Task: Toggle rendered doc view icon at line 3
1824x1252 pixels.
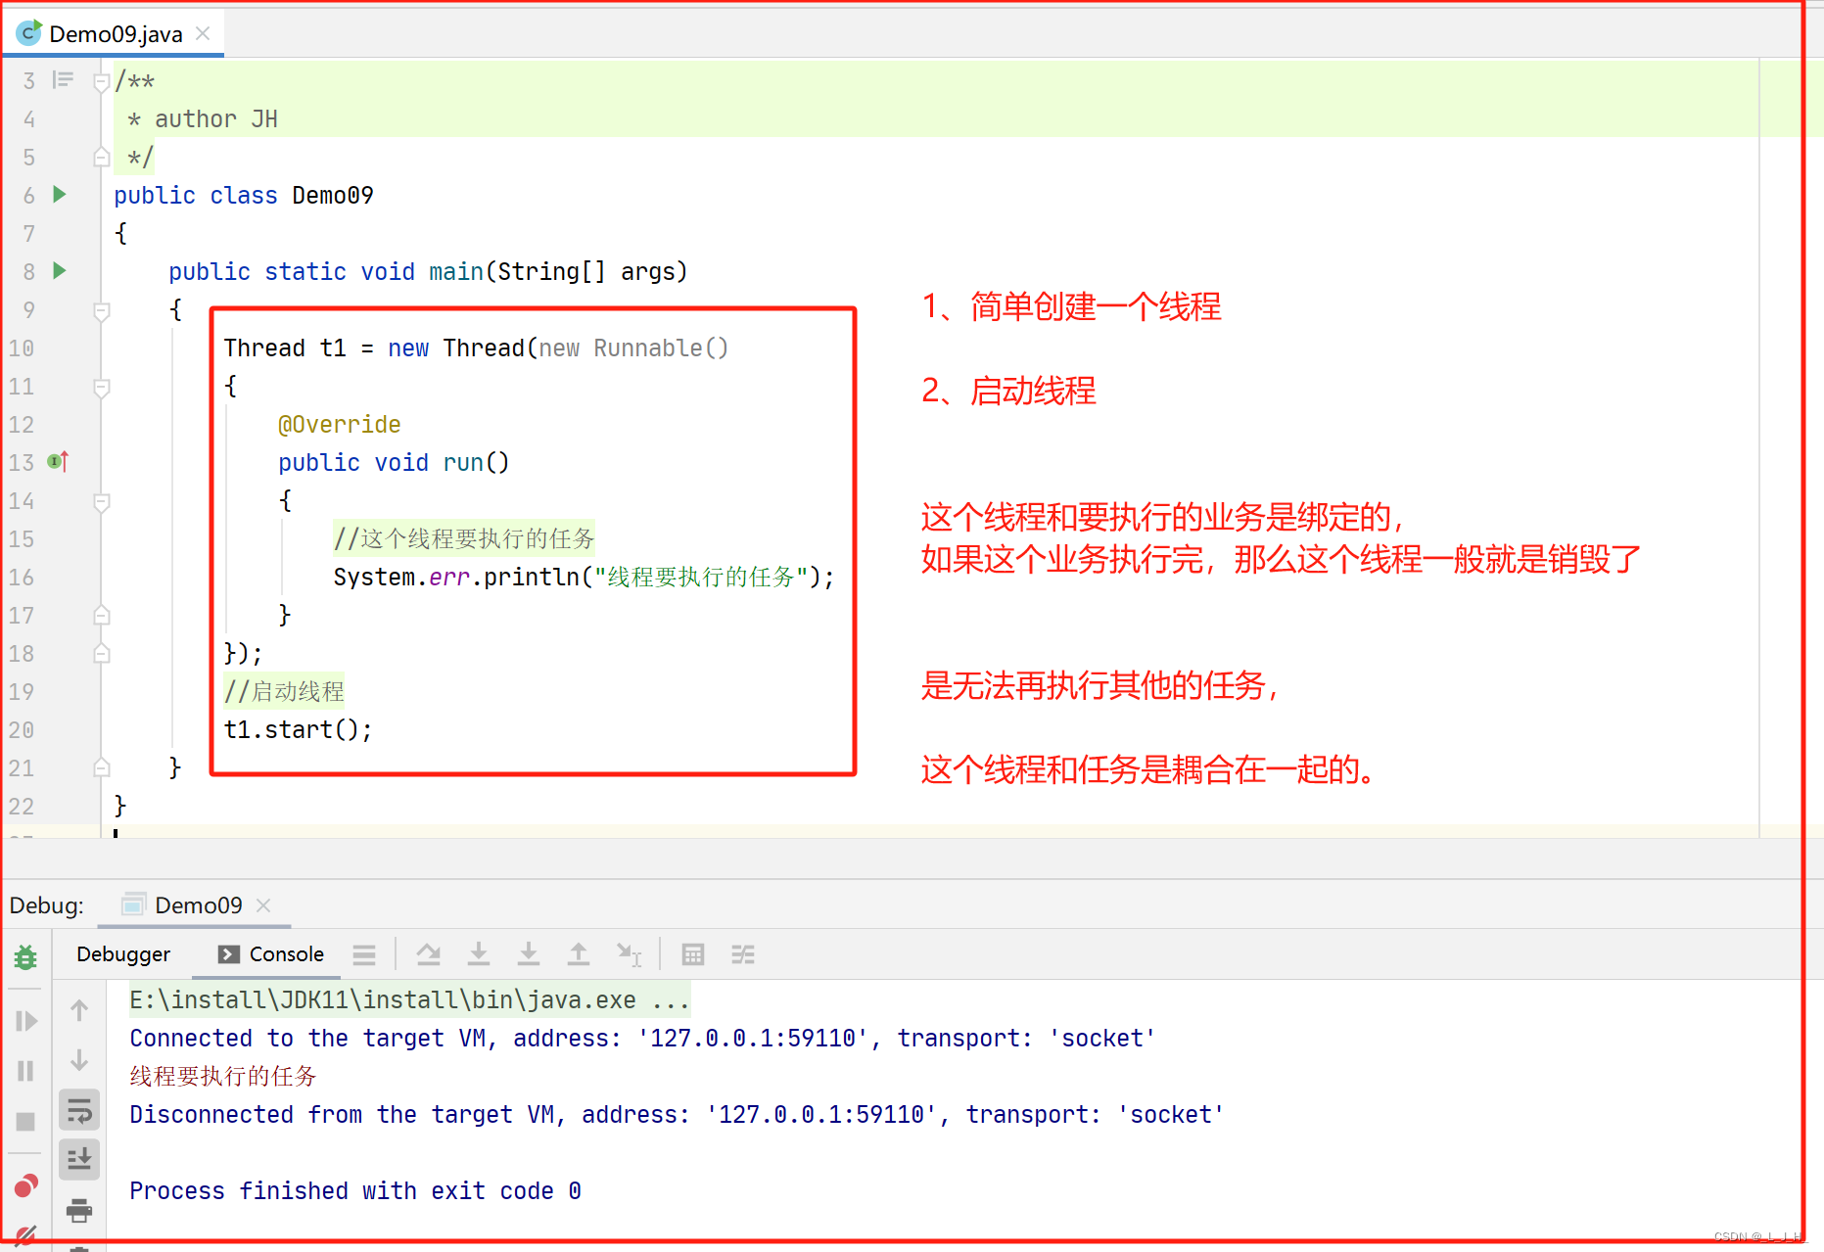Action: [x=63, y=80]
